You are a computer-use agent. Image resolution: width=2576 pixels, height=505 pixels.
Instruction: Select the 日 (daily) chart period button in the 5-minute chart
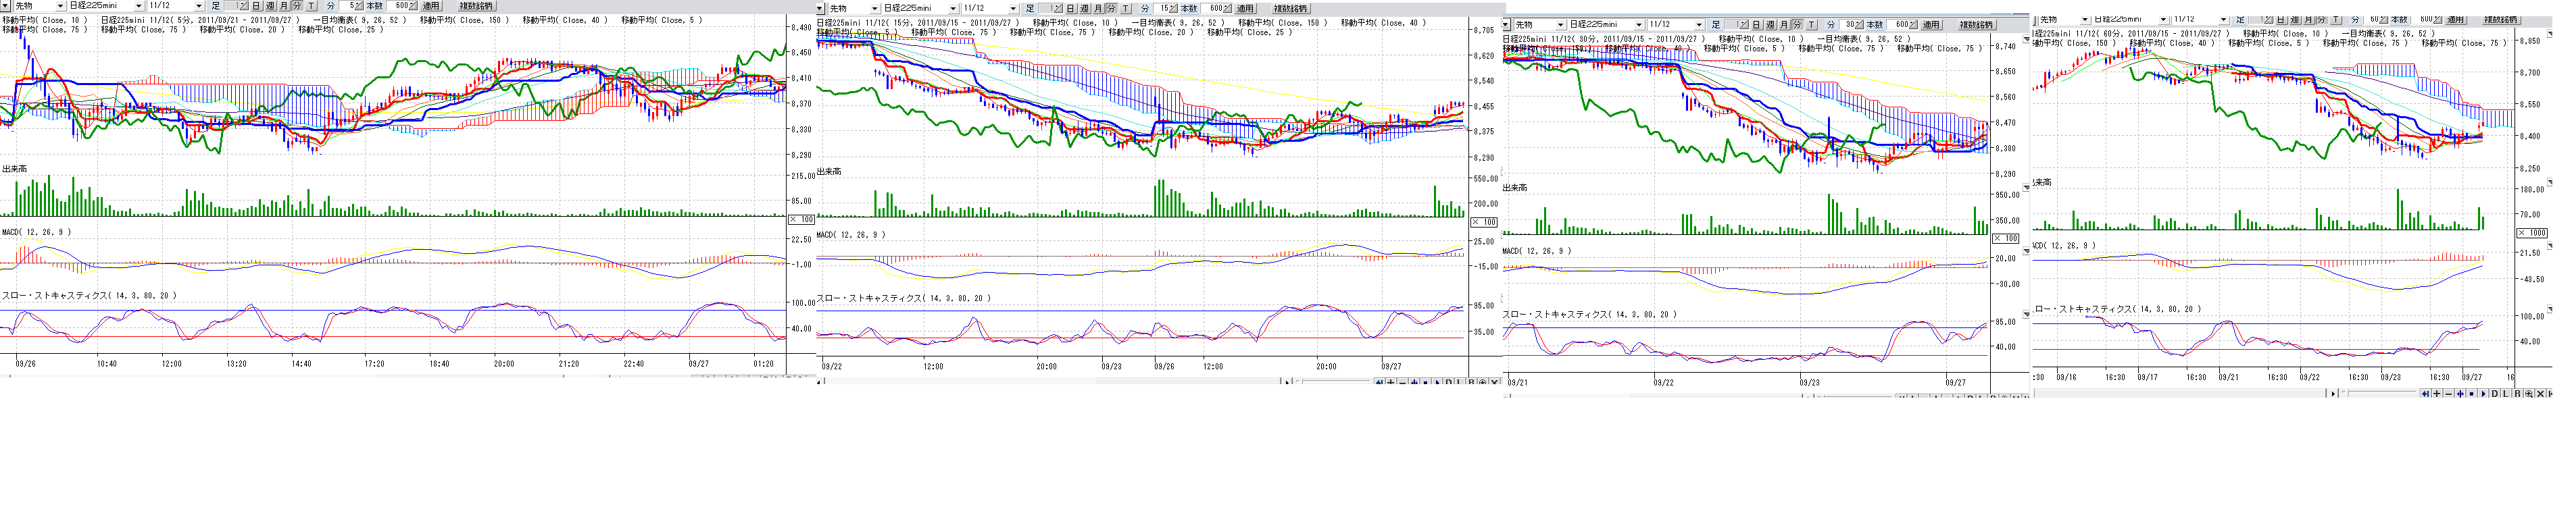pyautogui.click(x=256, y=6)
